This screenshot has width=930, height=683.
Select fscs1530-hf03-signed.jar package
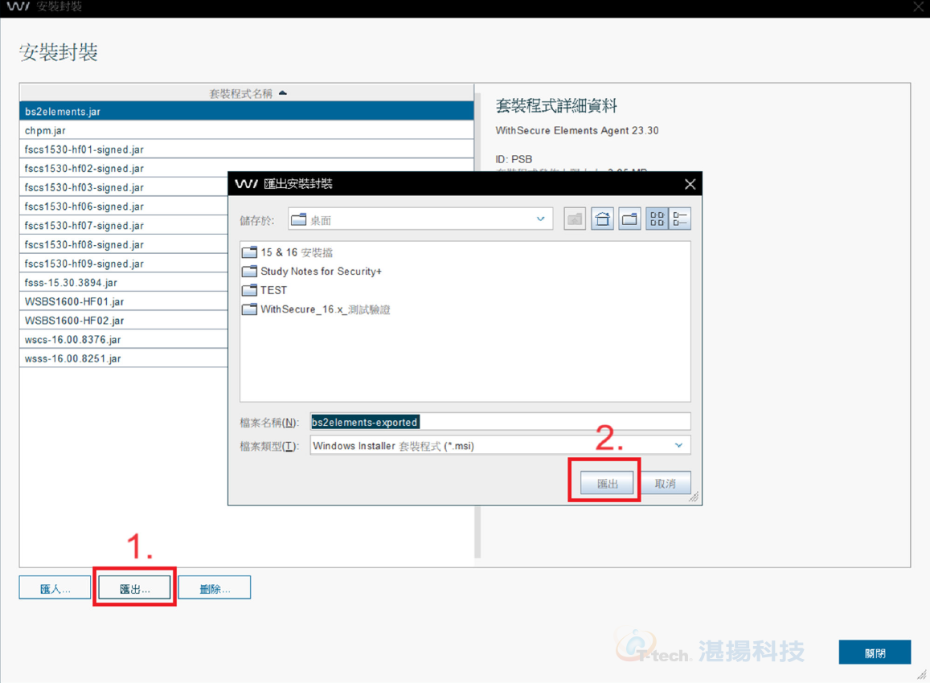123,187
